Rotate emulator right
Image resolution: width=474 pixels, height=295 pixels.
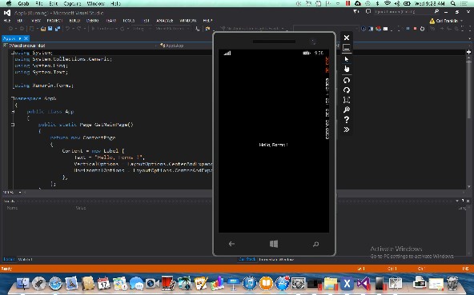[x=347, y=90]
